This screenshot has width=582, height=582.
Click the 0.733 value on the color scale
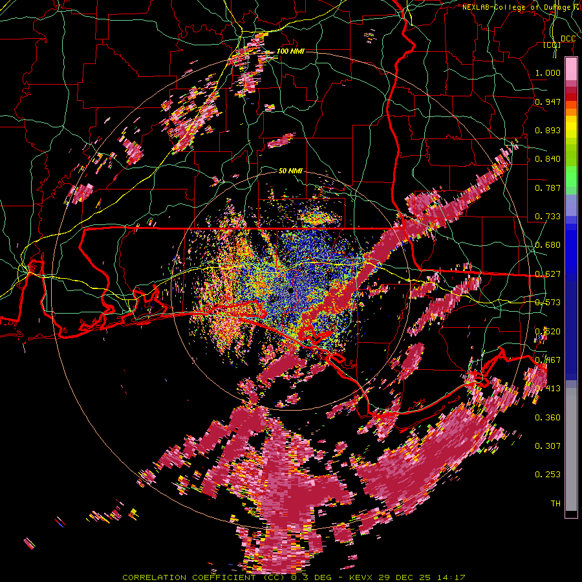tap(548, 217)
